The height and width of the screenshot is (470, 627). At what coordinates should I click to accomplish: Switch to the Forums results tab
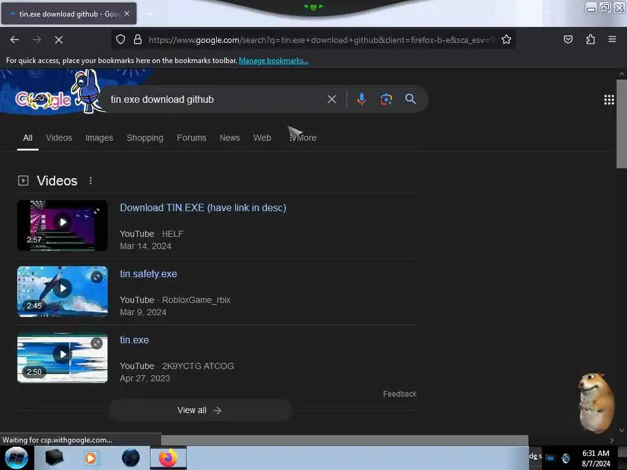coord(192,138)
